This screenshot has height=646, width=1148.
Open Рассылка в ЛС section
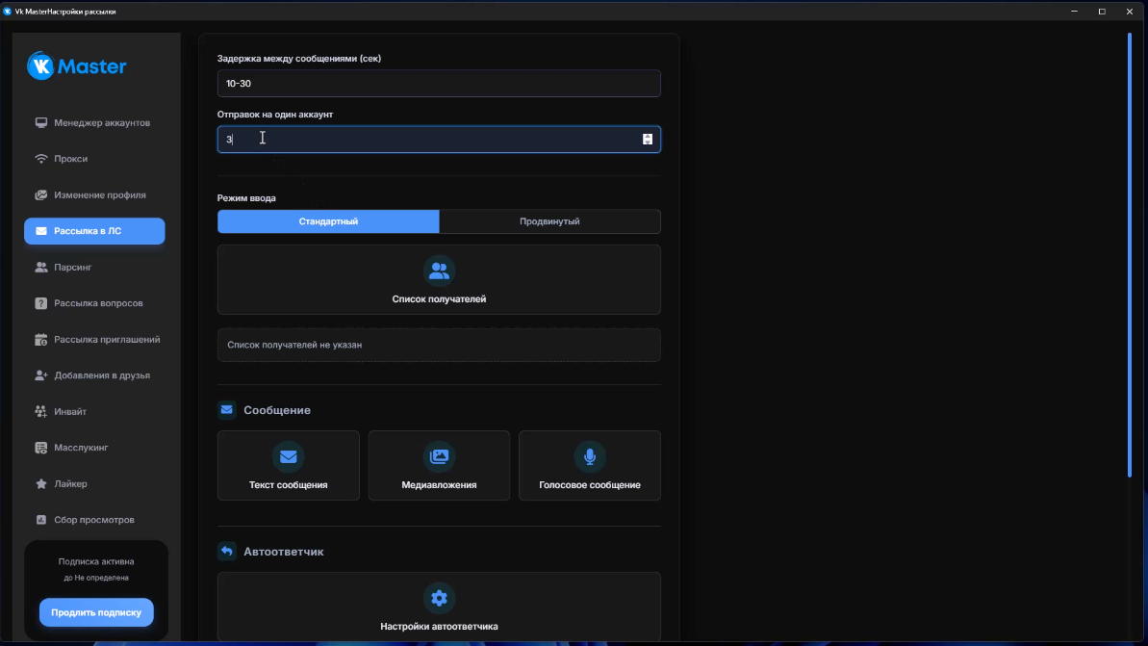tap(94, 231)
